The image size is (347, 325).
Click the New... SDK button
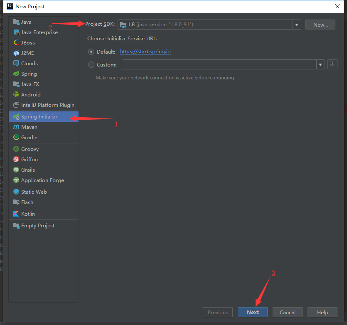tap(320, 25)
